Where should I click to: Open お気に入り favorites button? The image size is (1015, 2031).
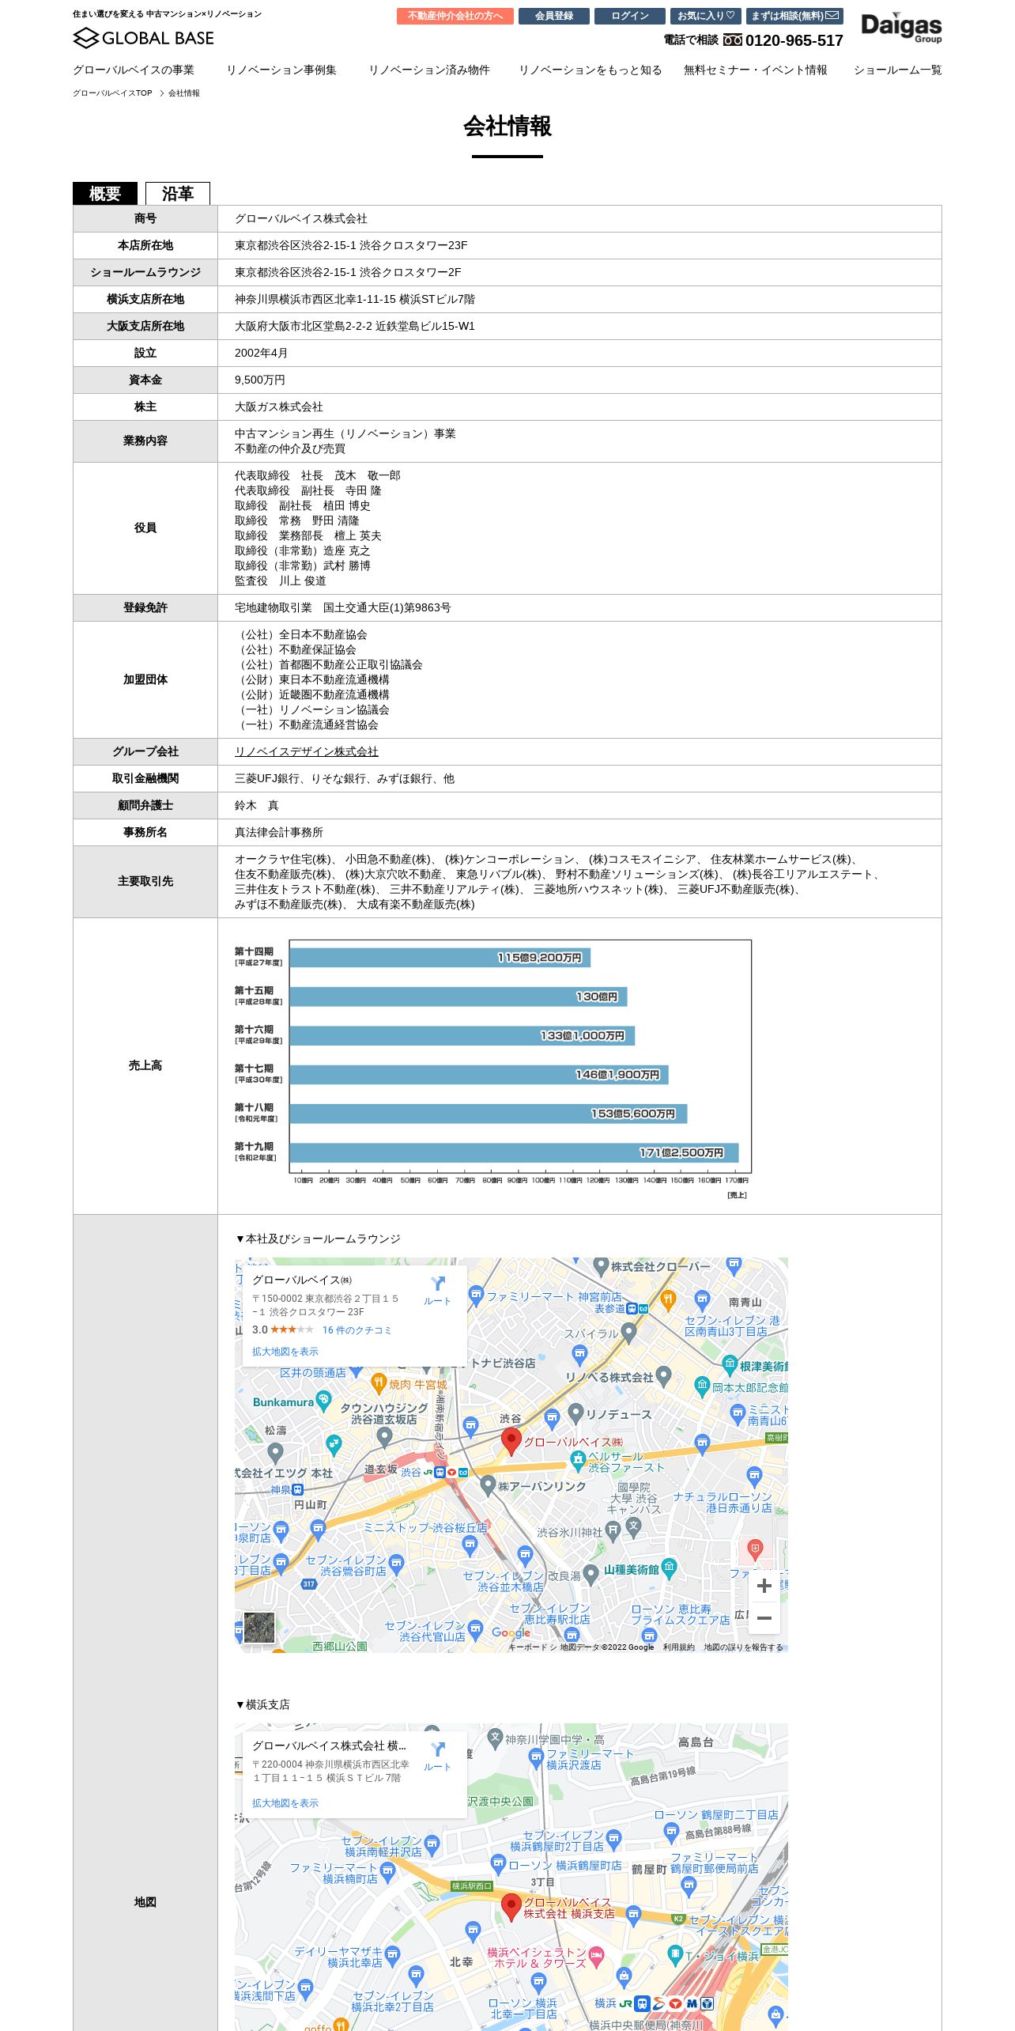coord(706,16)
